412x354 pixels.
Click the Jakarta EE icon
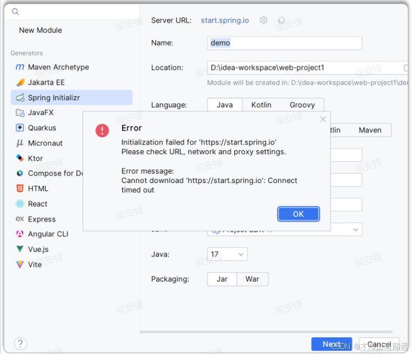click(x=20, y=83)
